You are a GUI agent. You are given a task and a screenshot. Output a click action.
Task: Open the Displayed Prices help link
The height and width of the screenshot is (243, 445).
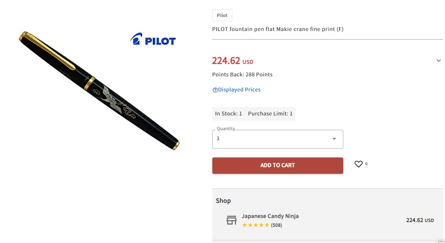(x=239, y=90)
